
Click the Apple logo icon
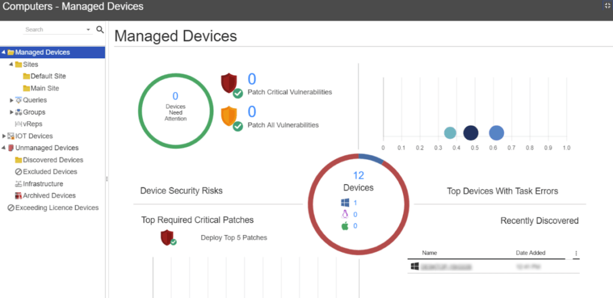click(x=345, y=226)
